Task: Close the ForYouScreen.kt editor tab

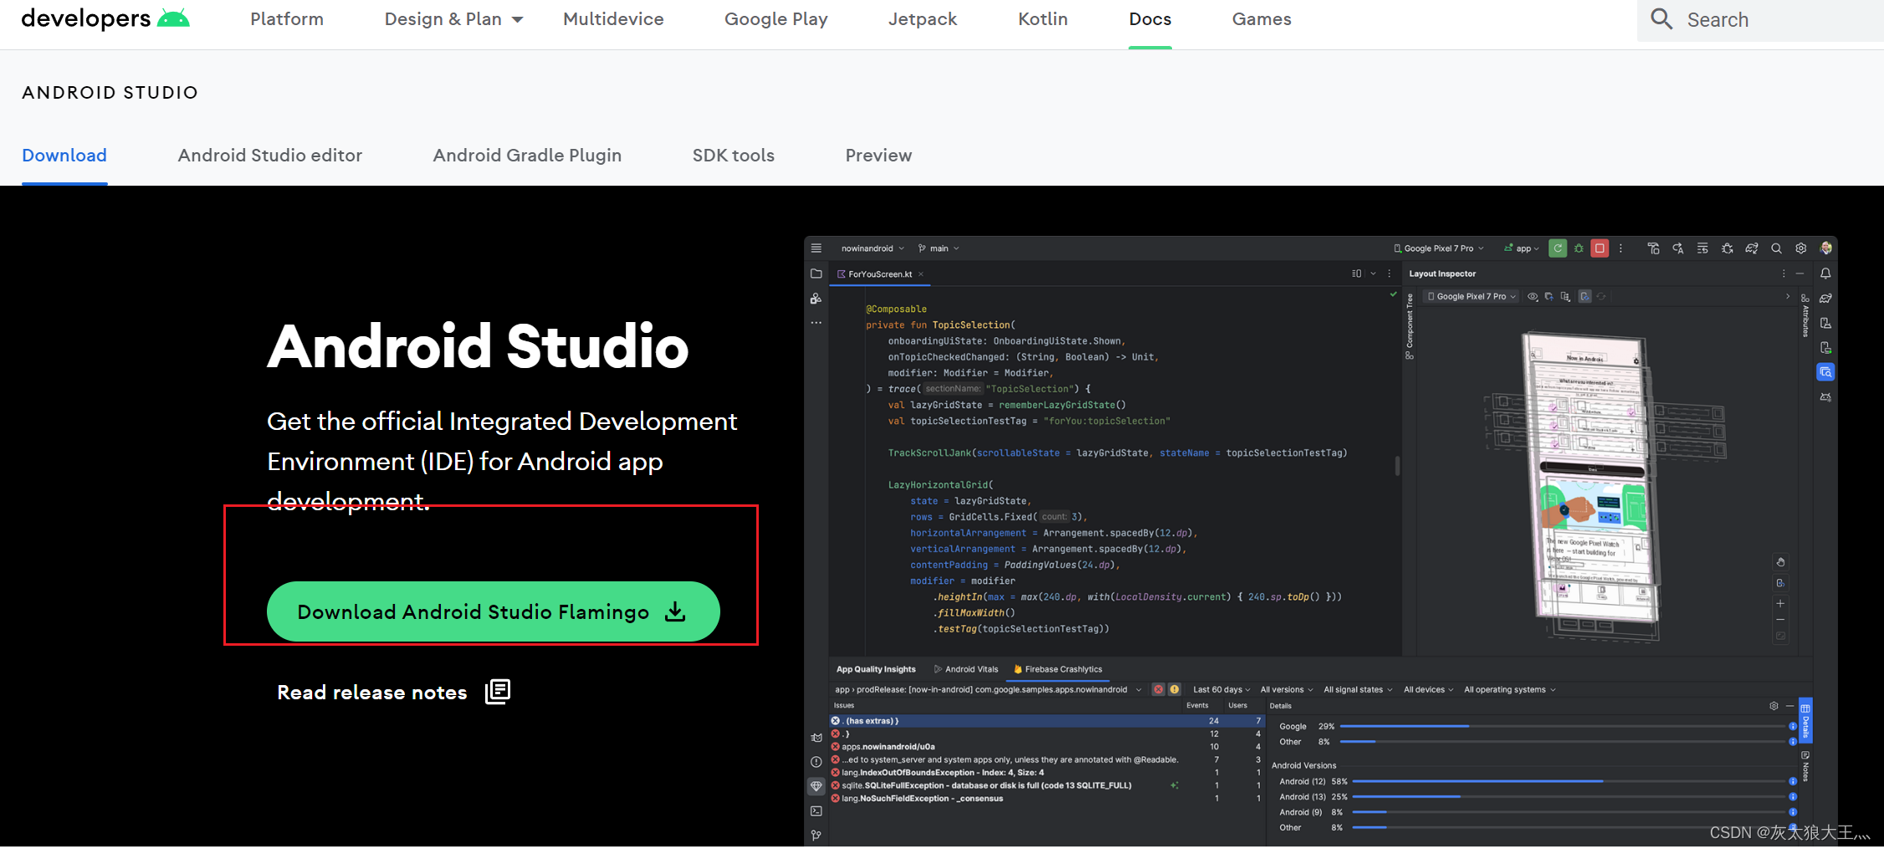Action: point(921,274)
